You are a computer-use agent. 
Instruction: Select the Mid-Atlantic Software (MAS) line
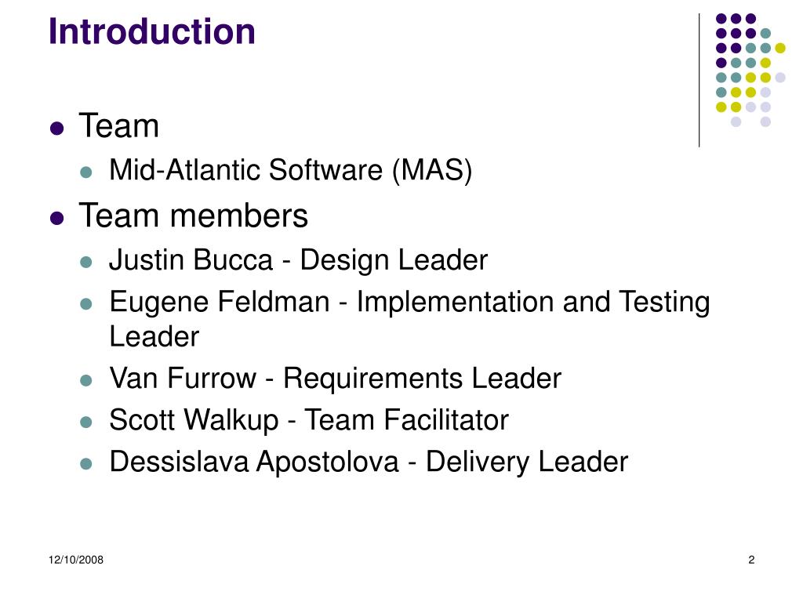(x=290, y=170)
